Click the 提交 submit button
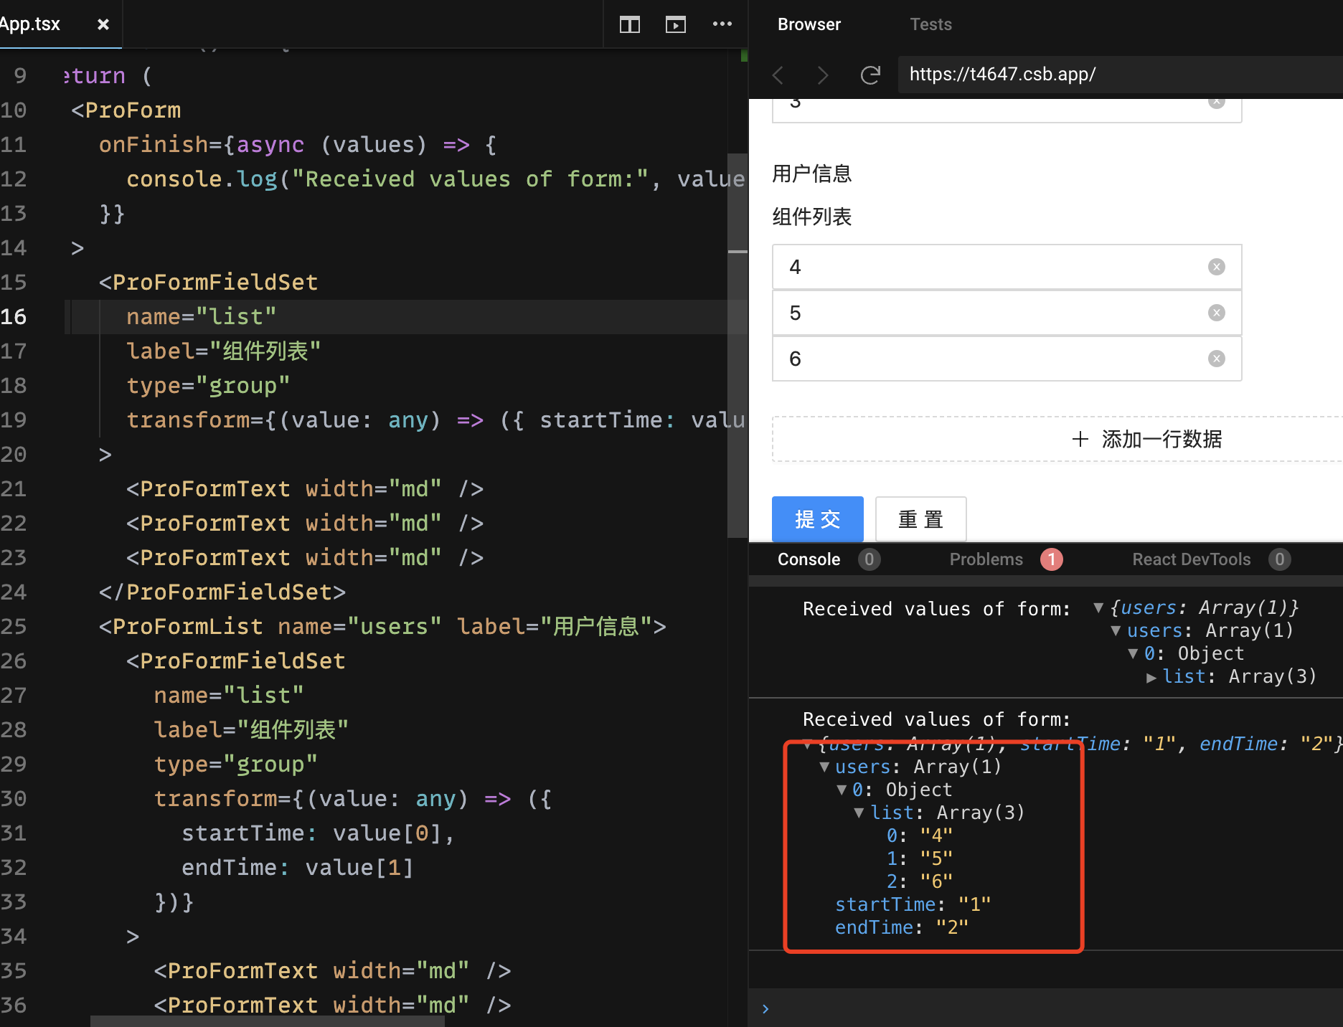 (817, 519)
